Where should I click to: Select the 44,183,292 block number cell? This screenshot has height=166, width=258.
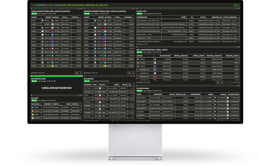tap(47, 108)
